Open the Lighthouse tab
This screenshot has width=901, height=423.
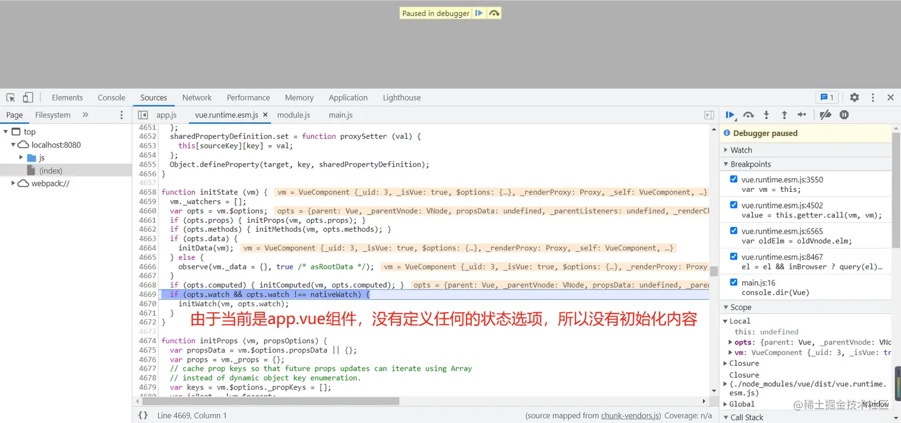[402, 98]
